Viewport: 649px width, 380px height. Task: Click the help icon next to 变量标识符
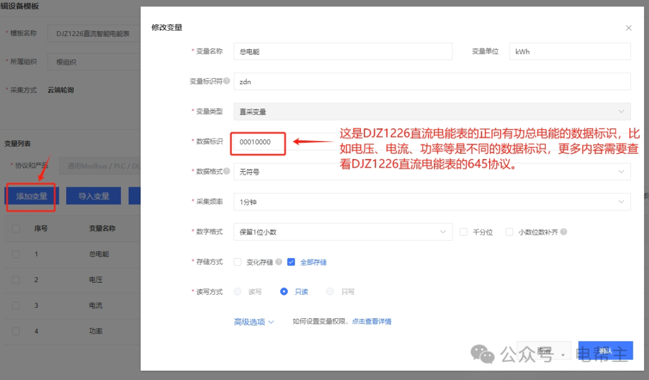click(x=227, y=80)
